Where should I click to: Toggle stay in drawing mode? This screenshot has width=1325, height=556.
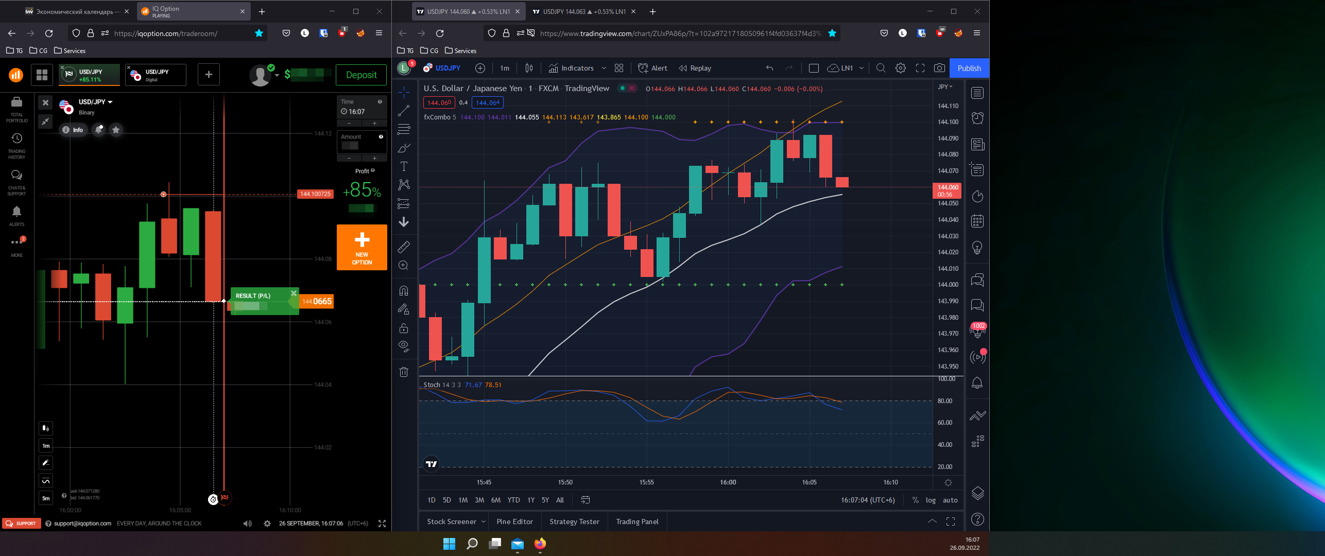point(404,309)
